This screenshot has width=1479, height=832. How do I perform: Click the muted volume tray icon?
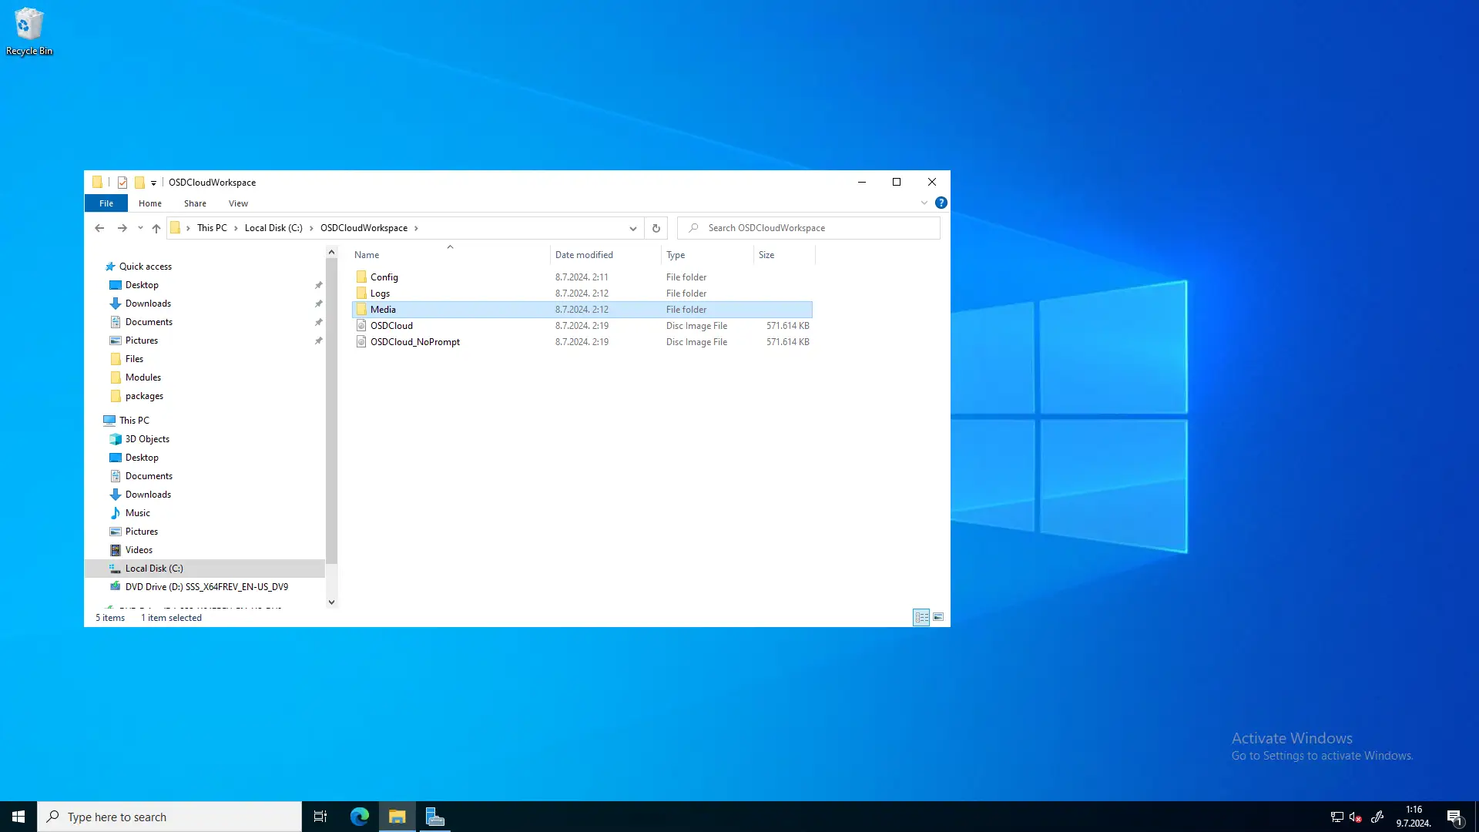1356,817
